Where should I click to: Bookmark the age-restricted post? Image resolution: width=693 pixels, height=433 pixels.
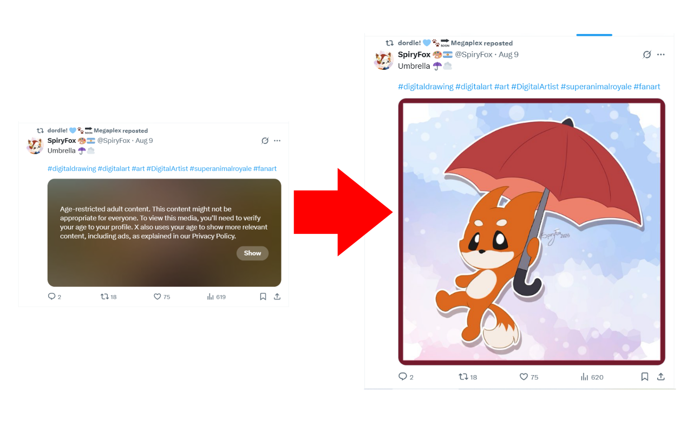point(263,297)
